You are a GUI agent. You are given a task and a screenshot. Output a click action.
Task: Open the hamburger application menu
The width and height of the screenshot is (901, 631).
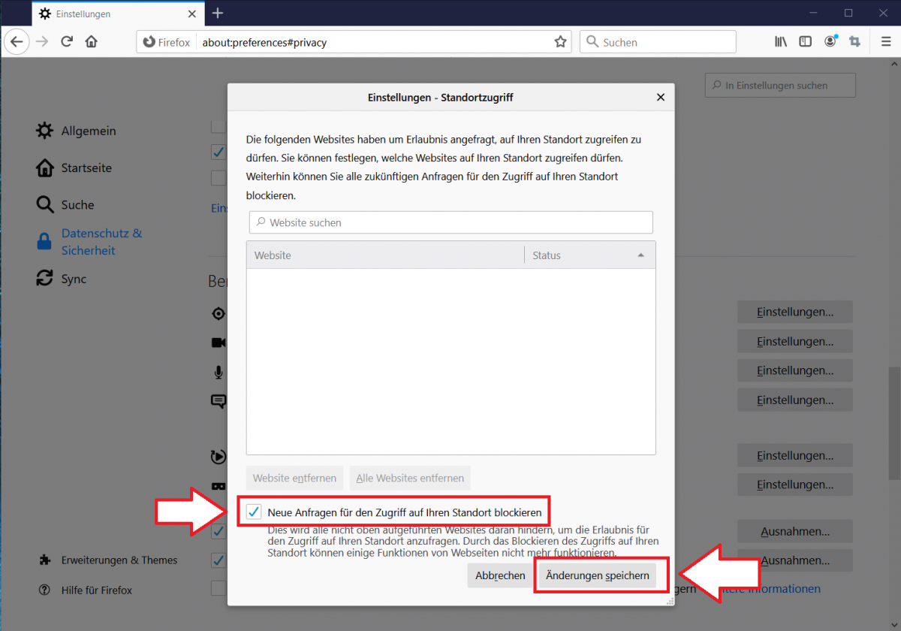tap(886, 41)
